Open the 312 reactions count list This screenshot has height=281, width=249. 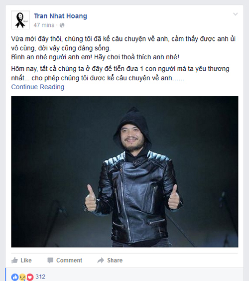point(40,277)
